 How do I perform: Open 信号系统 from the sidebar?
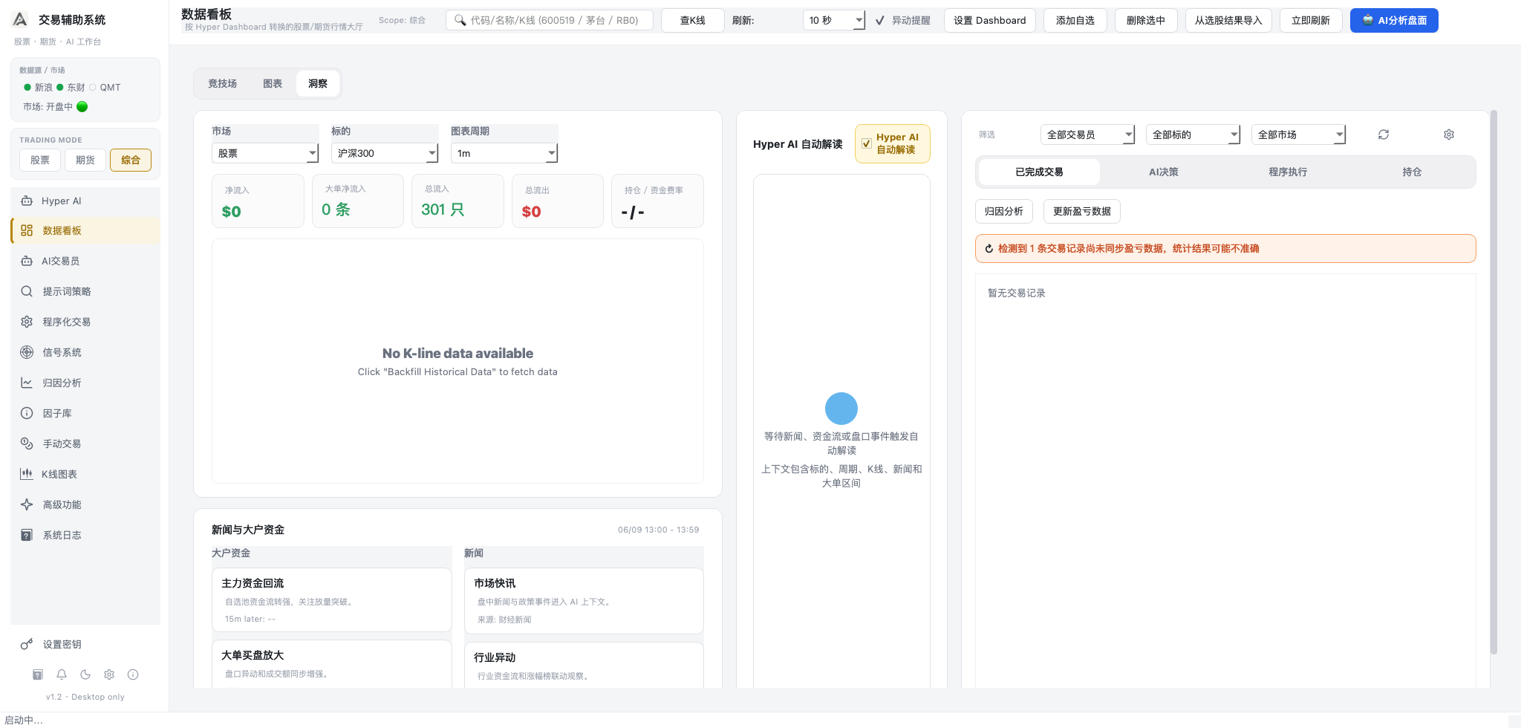(x=85, y=352)
